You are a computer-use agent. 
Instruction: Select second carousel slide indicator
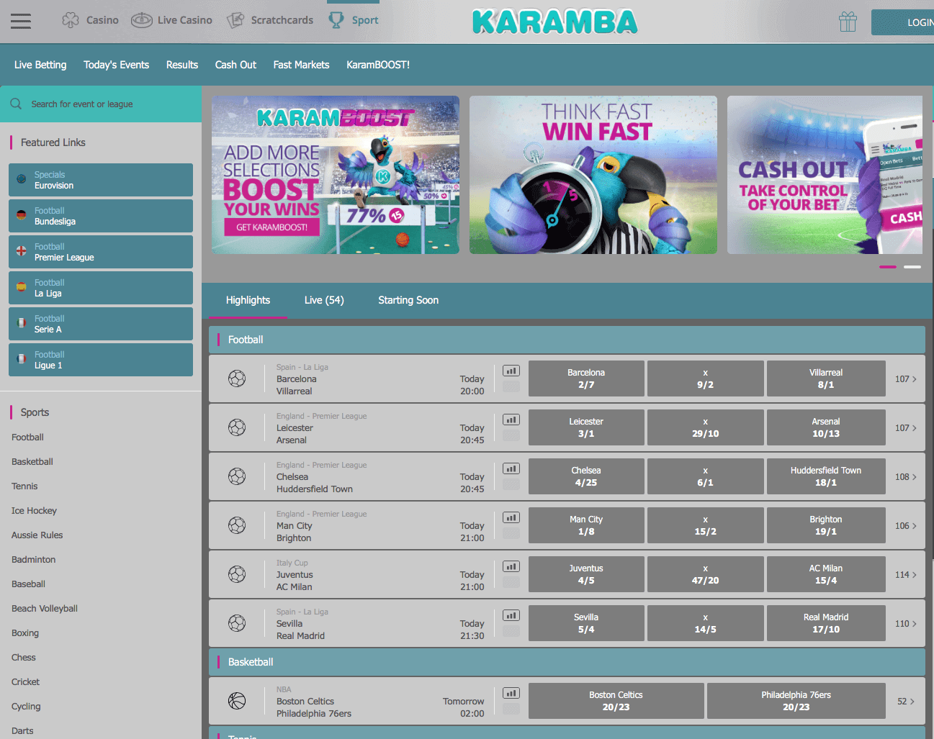[x=912, y=267]
